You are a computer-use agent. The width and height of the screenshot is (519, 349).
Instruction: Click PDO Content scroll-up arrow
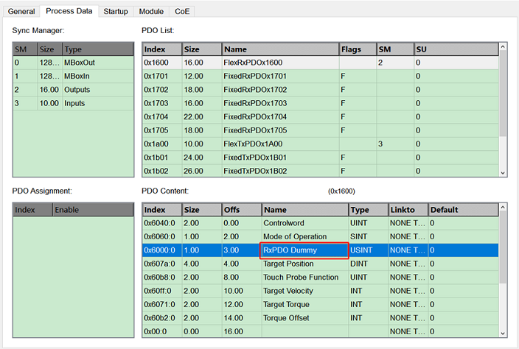(x=503, y=208)
